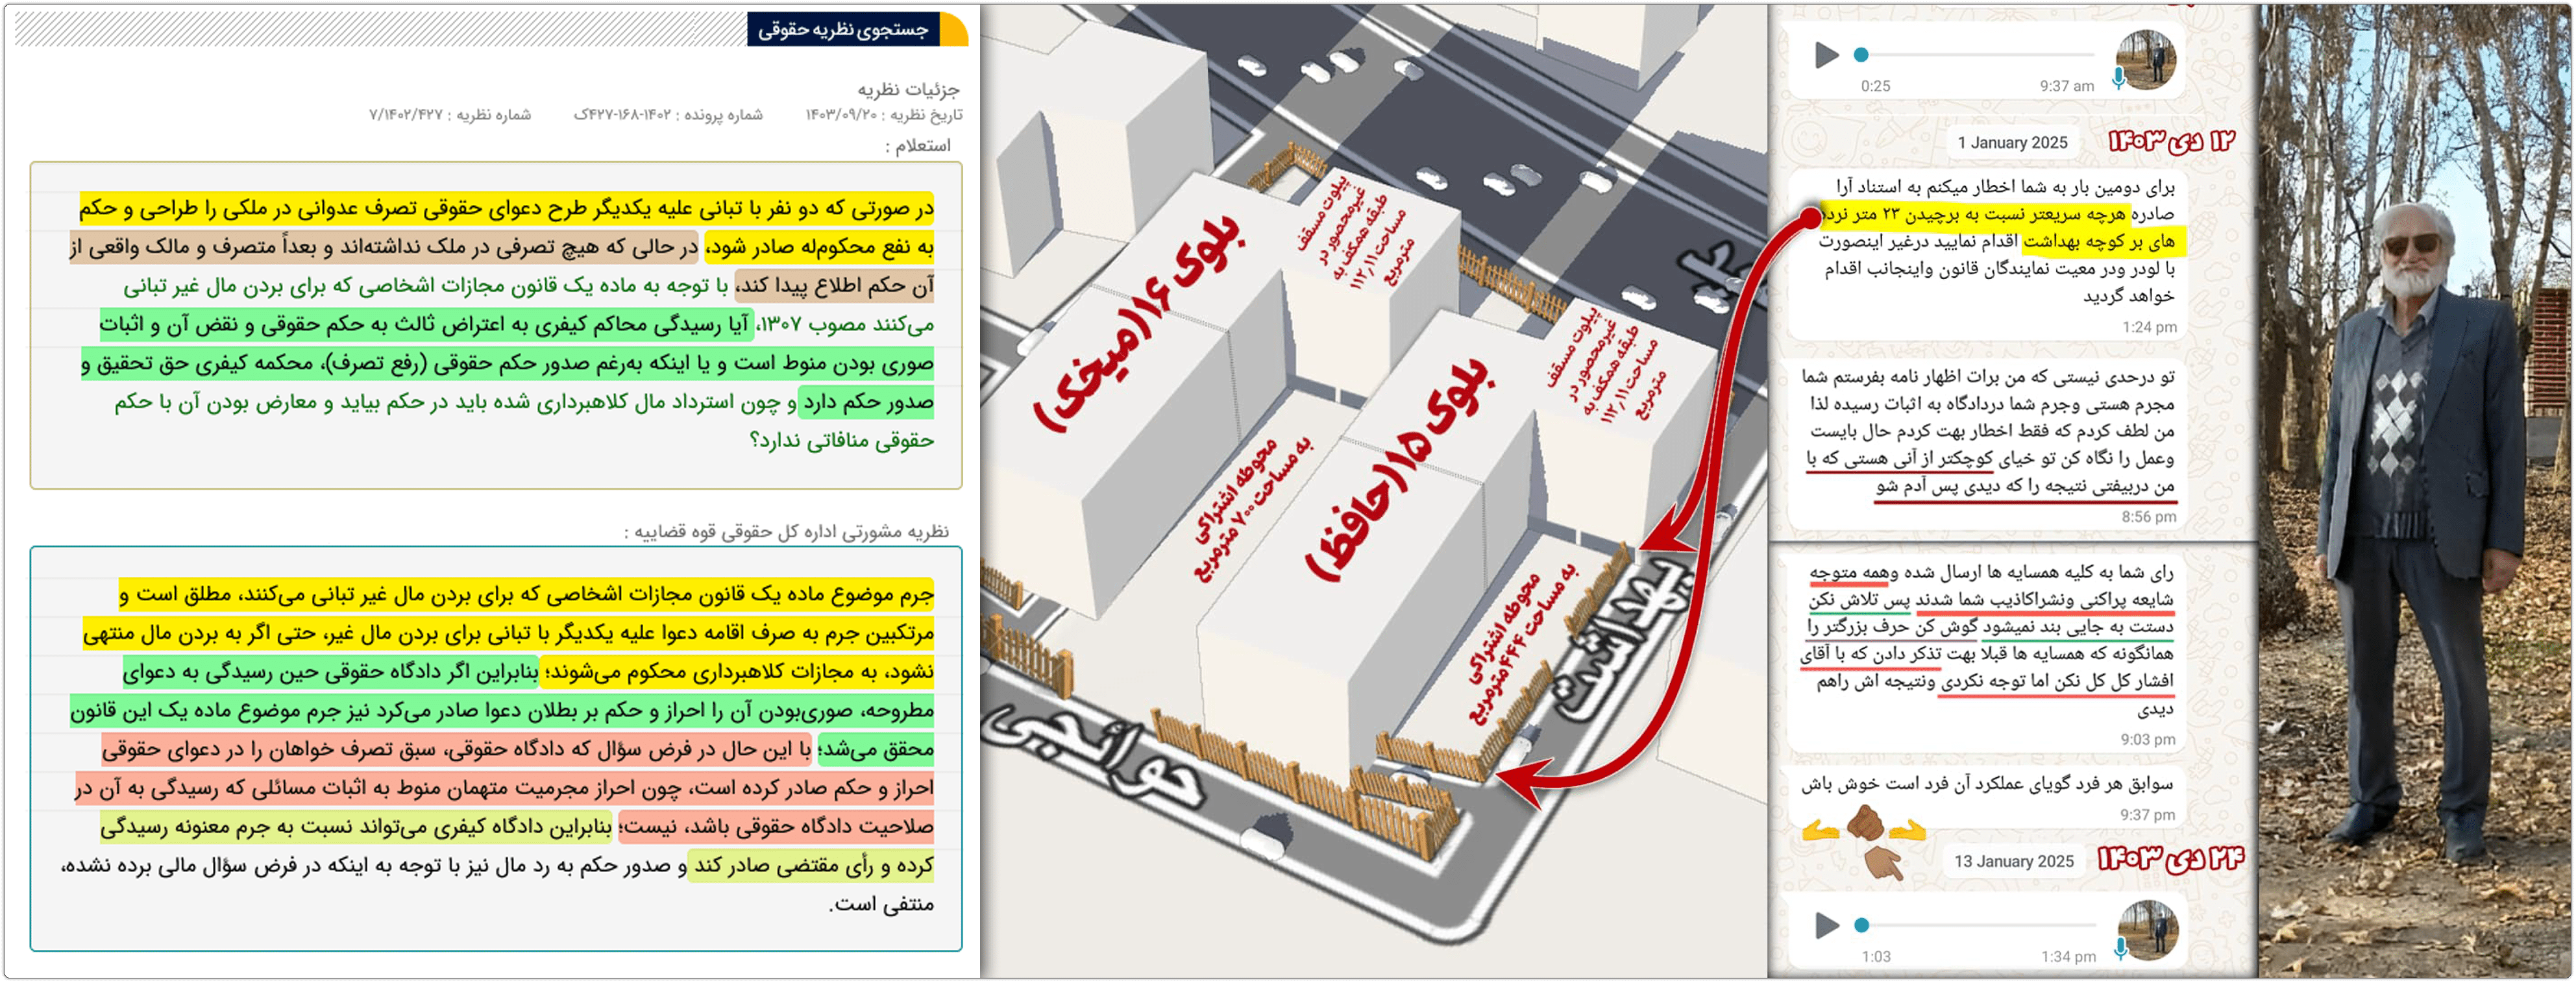Click inside the استعلام inquiry text box

(495, 325)
